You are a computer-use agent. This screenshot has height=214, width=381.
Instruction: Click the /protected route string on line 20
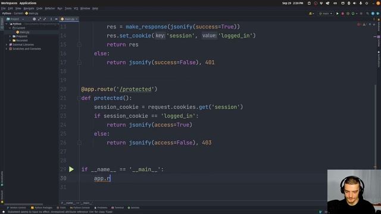click(x=135, y=89)
